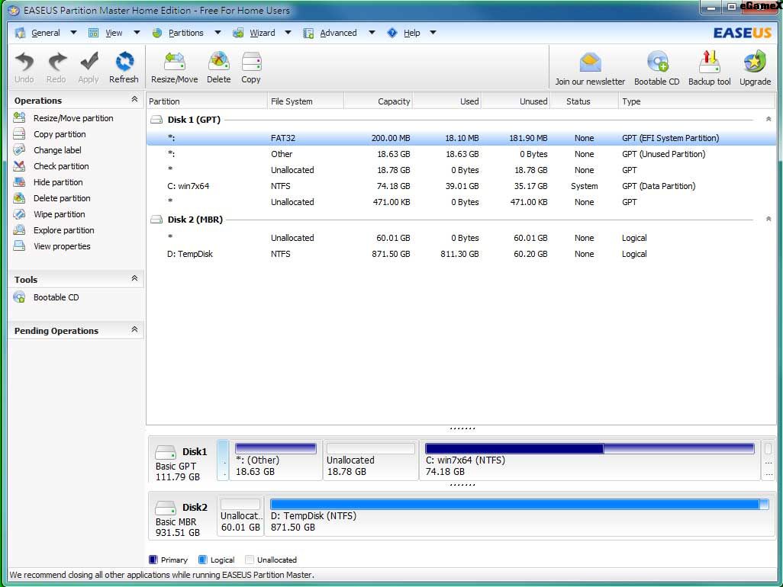The height and width of the screenshot is (587, 783).
Task: Expand Wizard menu dropdown arrow
Action: [x=288, y=33]
